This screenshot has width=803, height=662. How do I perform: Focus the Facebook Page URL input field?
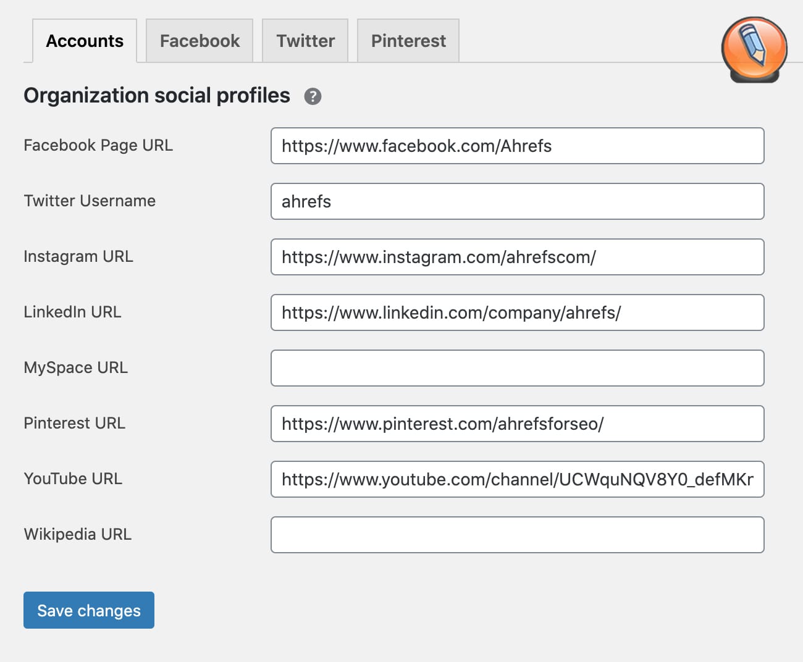517,146
